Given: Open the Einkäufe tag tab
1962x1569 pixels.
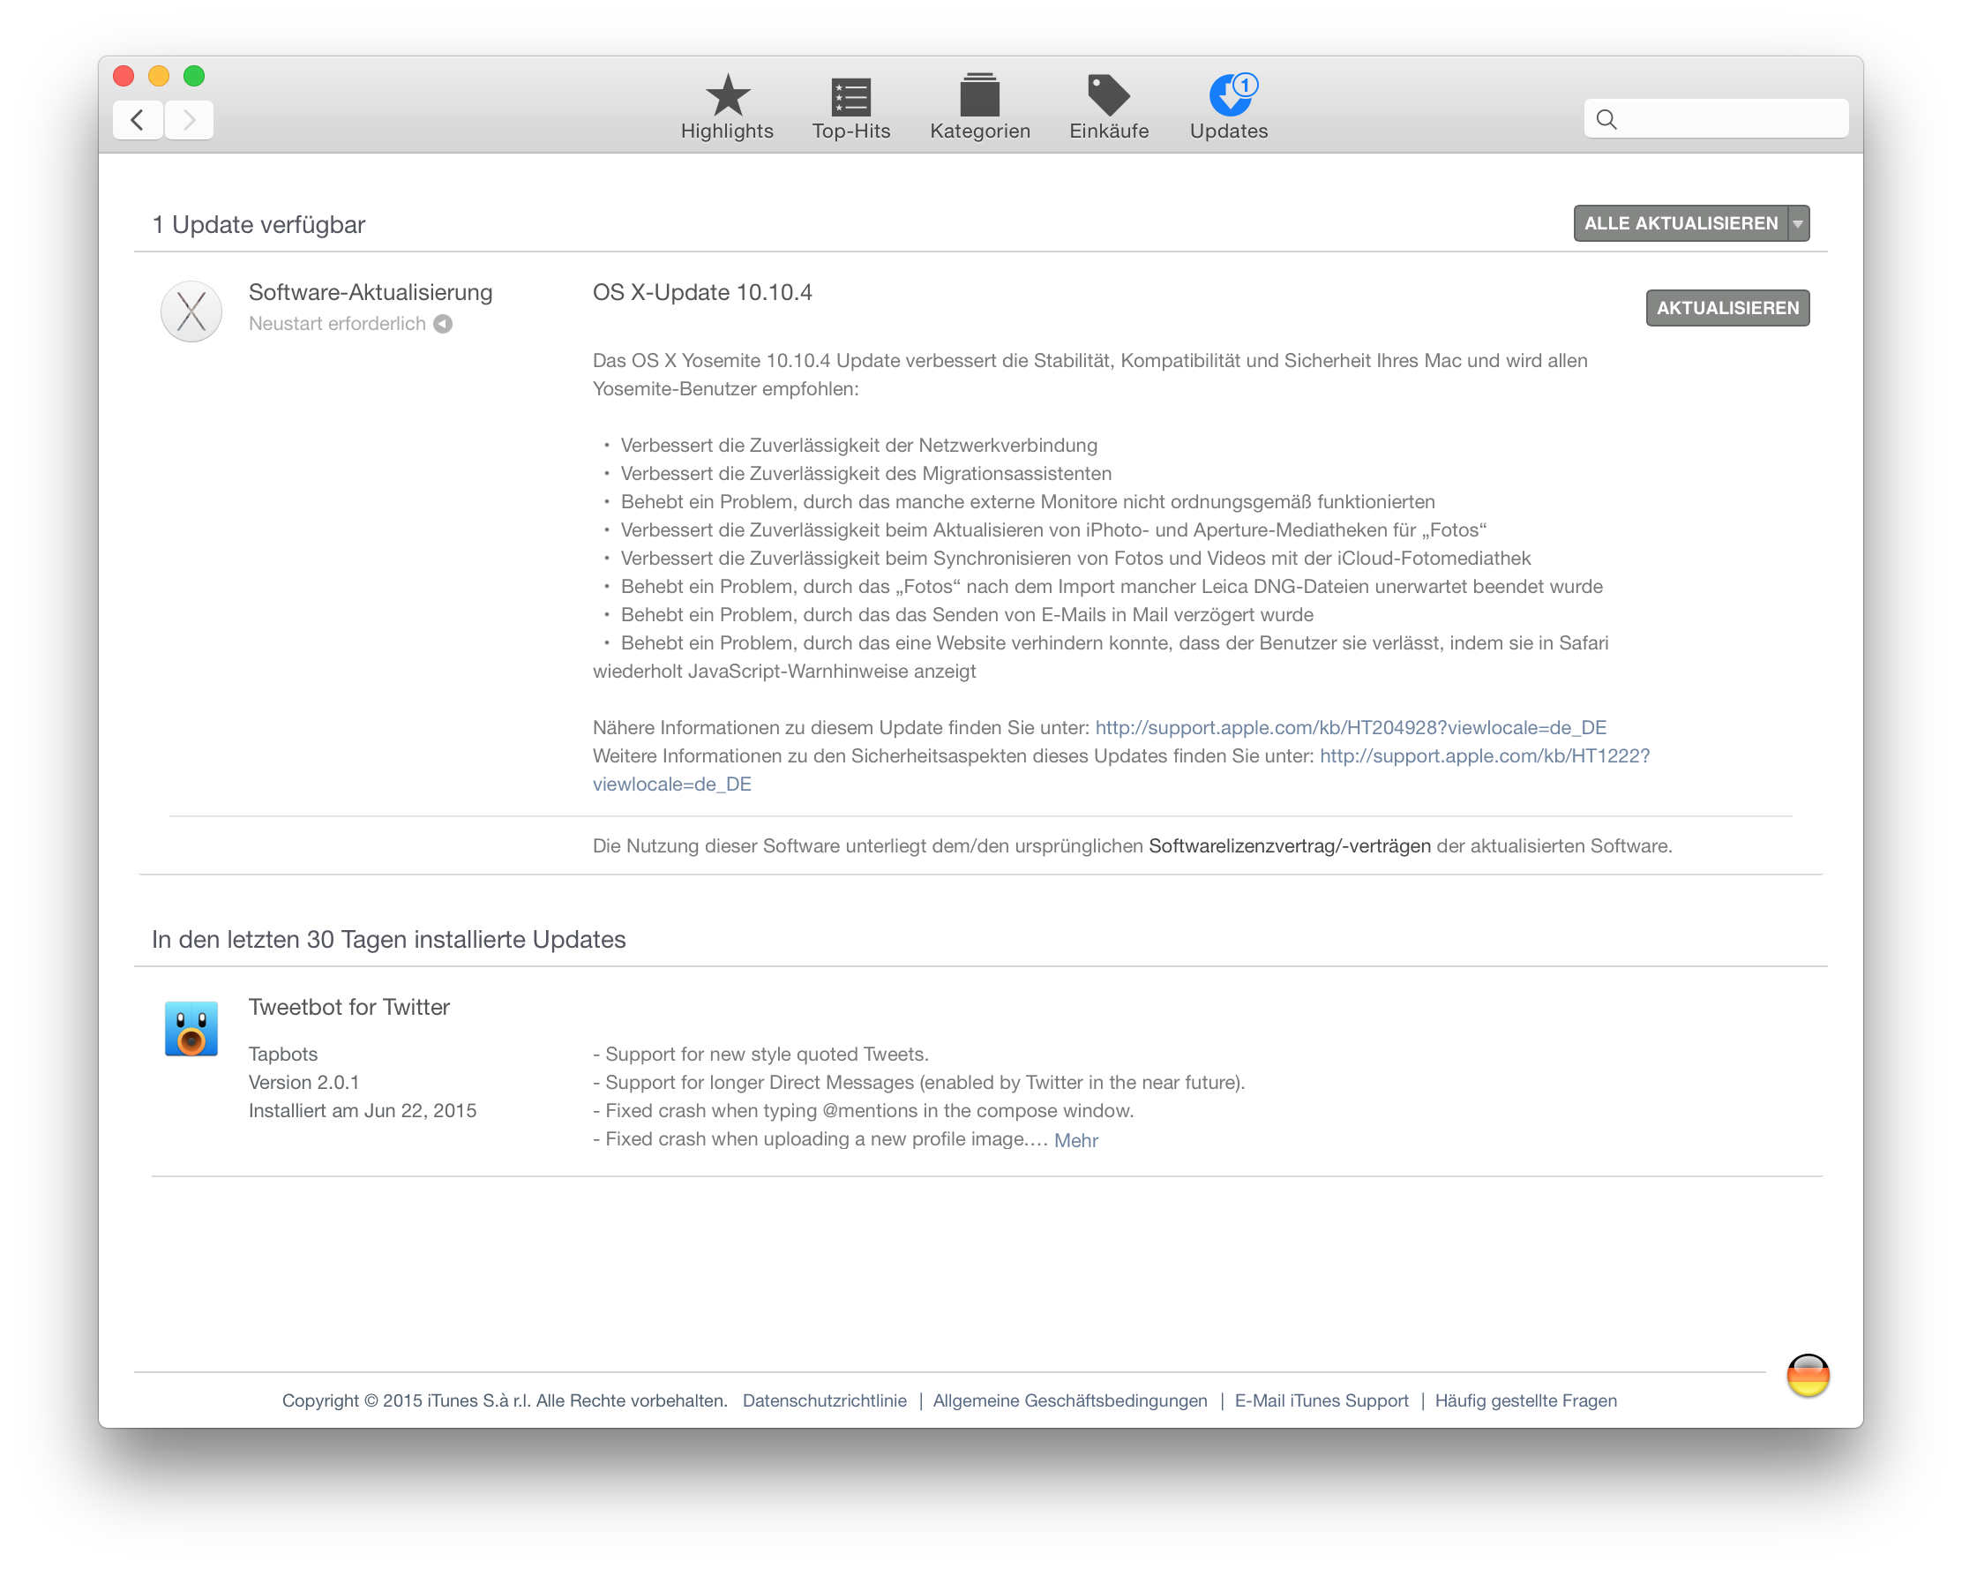Looking at the screenshot, I should pos(1108,108).
